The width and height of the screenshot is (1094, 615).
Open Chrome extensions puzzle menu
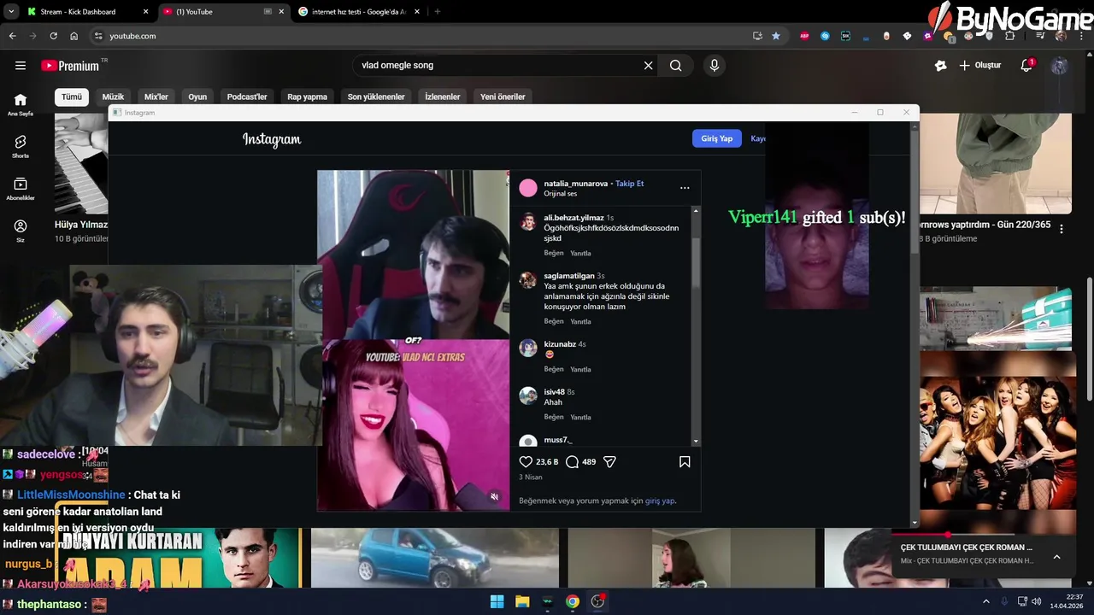tap(1009, 36)
